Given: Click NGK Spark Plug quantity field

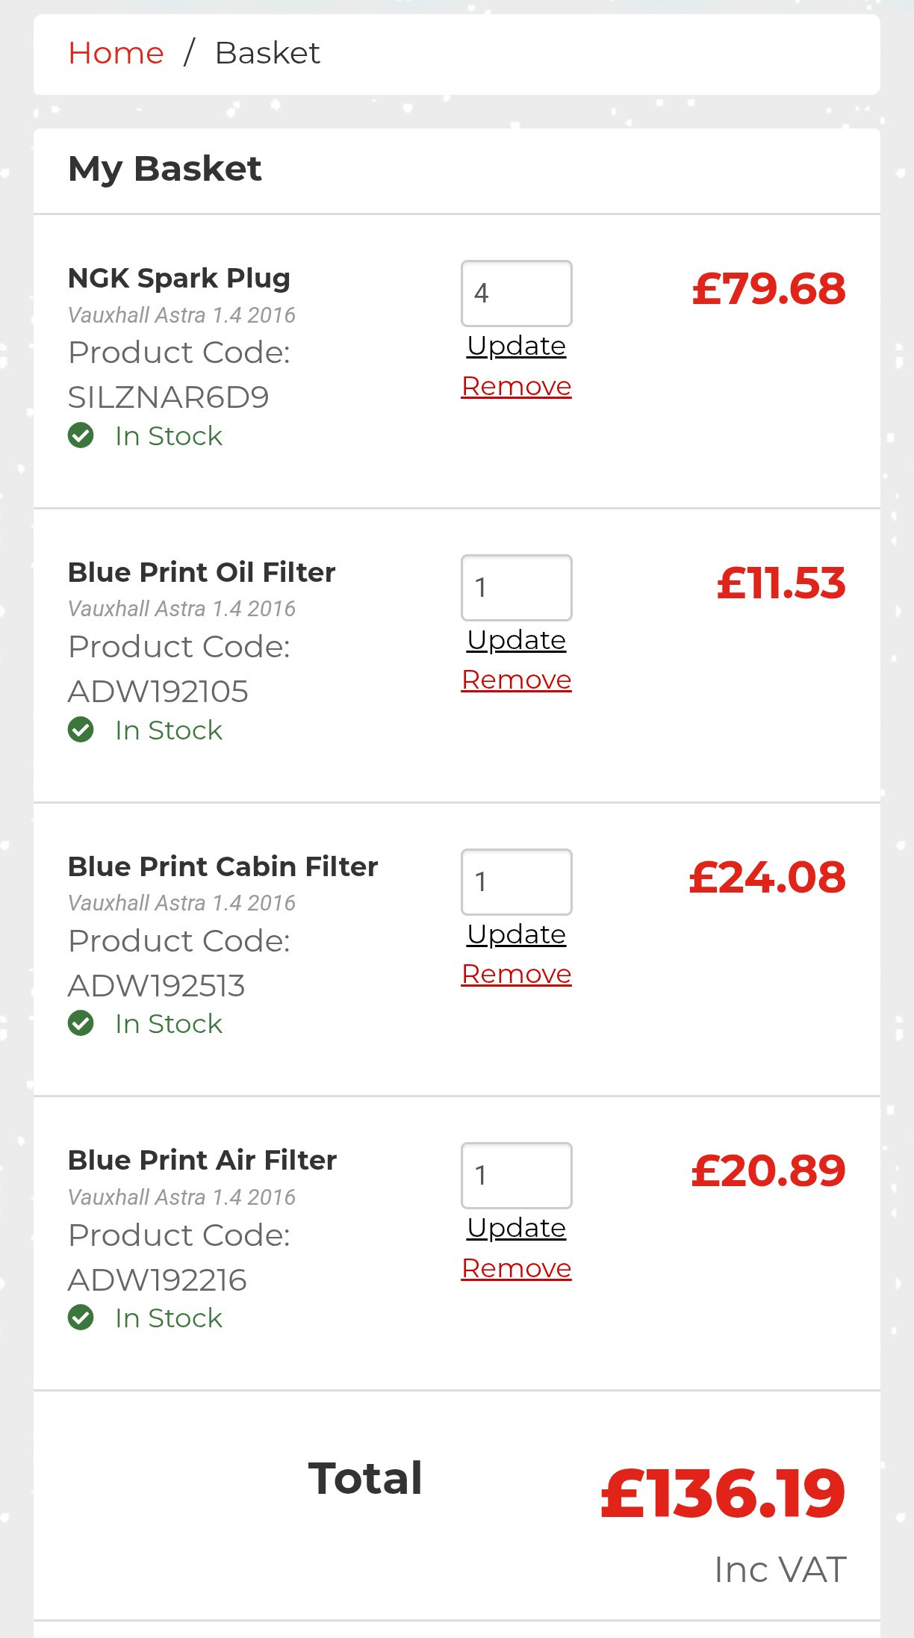Looking at the screenshot, I should 516,293.
